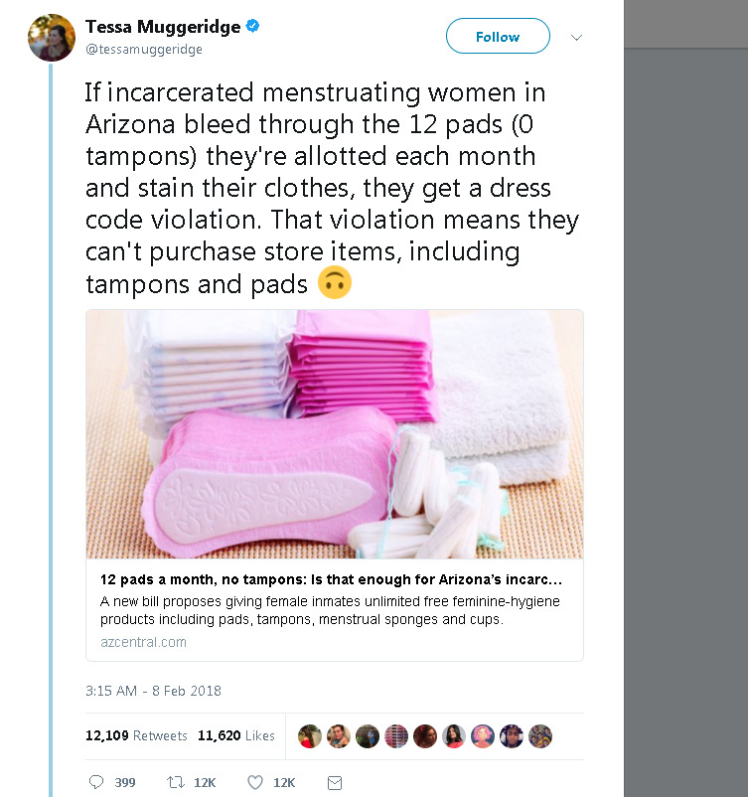Like the tweet with heart icon
The image size is (748, 797).
coord(255,782)
